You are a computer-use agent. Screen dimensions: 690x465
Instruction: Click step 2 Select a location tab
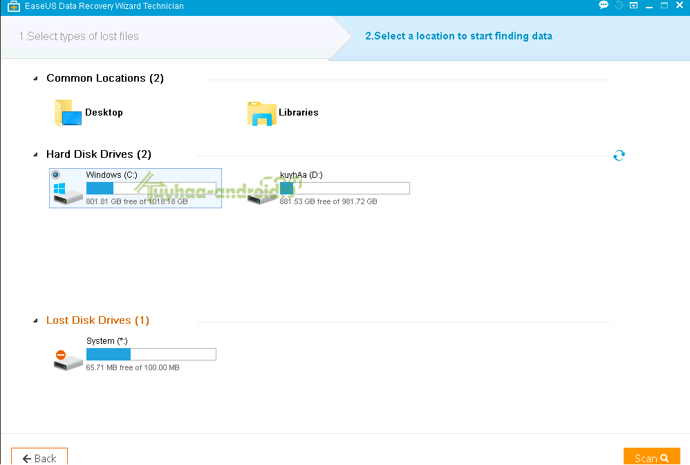pos(458,36)
